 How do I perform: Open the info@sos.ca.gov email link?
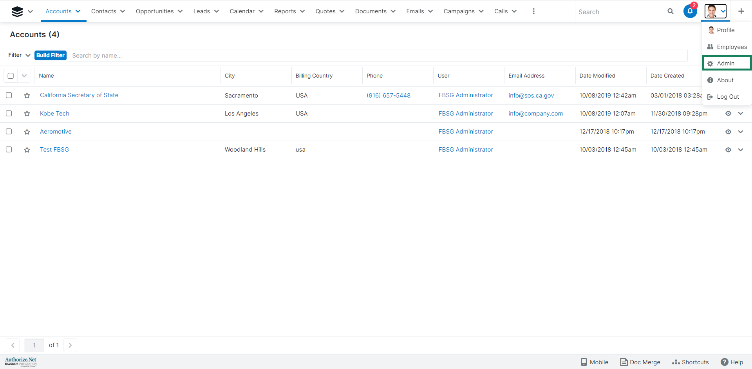[531, 96]
